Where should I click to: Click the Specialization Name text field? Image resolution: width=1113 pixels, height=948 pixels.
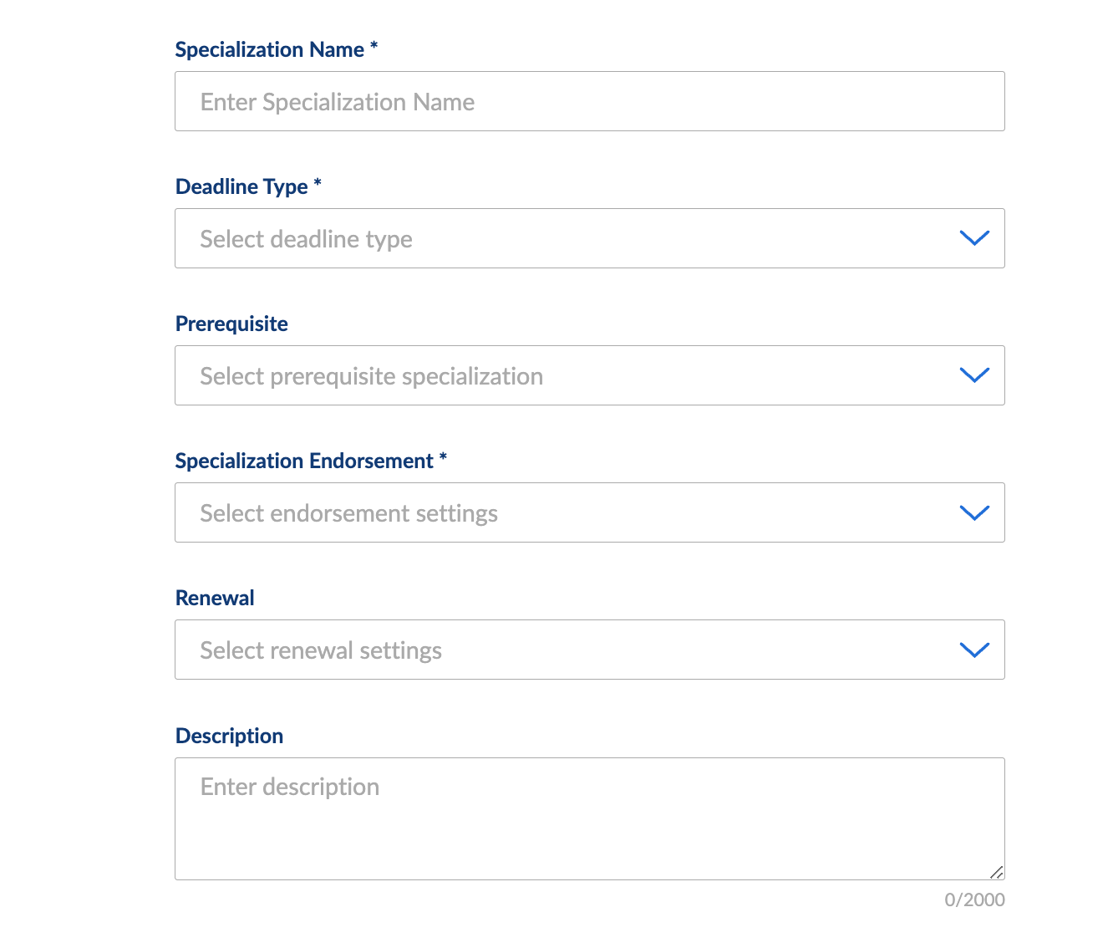click(589, 101)
